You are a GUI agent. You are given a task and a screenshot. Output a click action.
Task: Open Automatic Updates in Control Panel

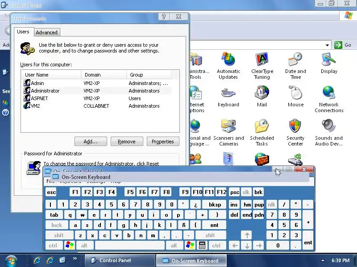point(228,66)
